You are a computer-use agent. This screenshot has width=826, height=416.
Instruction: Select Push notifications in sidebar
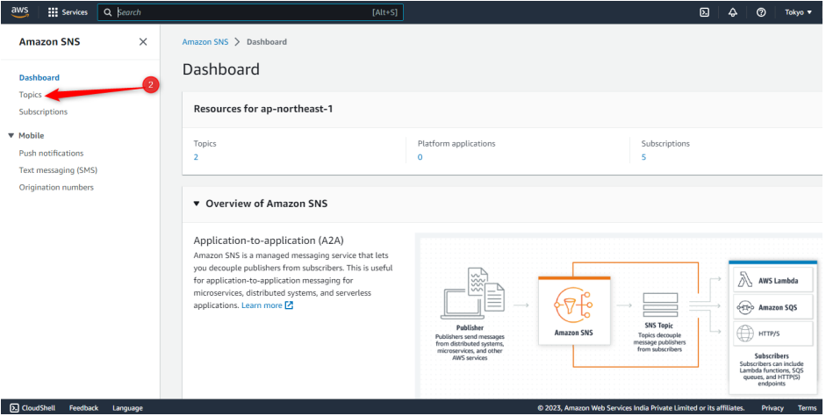pyautogui.click(x=52, y=154)
